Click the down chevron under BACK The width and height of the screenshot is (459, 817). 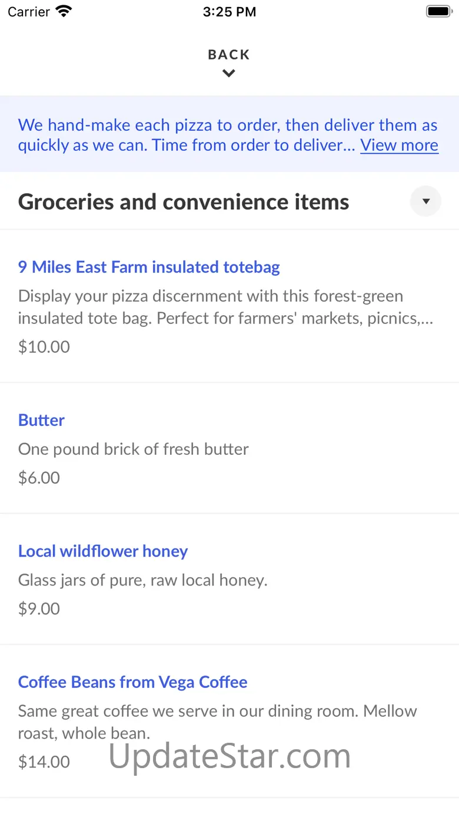(x=229, y=74)
